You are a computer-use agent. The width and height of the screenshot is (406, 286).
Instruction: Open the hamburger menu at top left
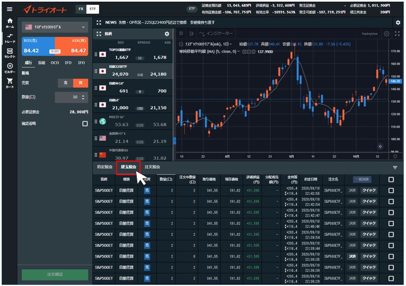[x=10, y=9]
